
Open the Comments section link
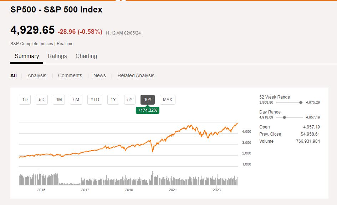70,75
